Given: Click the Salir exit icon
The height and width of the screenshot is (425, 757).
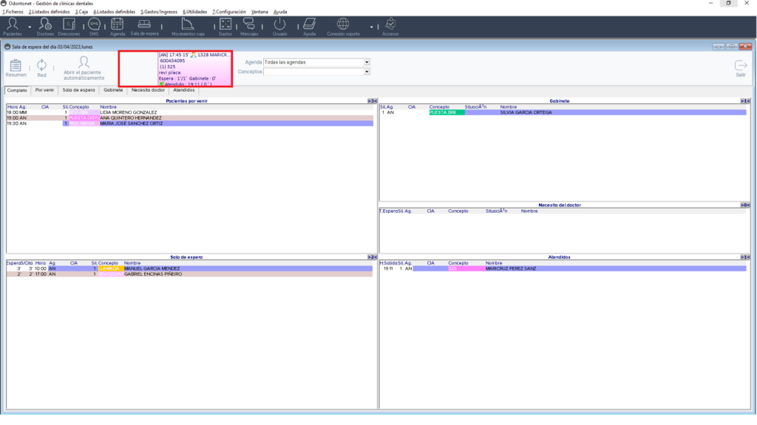Looking at the screenshot, I should [x=741, y=68].
